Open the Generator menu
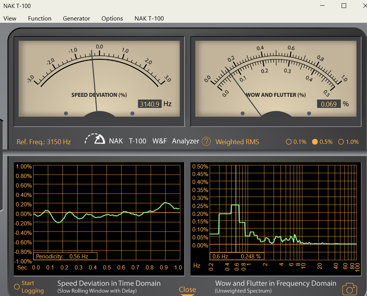Viewport: 367px width, 296px height. 76,18
